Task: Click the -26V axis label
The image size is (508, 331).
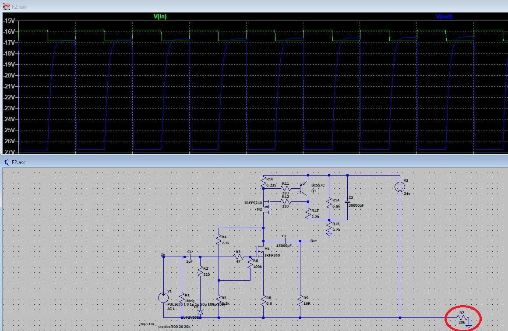Action: (9, 141)
